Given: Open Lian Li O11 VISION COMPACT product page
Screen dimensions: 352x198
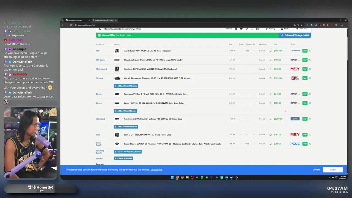Looking at the screenshot, I should [147, 135].
